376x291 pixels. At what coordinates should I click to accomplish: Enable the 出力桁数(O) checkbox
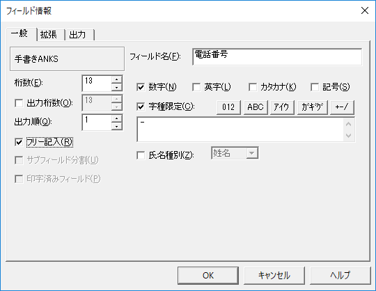pyautogui.click(x=19, y=103)
